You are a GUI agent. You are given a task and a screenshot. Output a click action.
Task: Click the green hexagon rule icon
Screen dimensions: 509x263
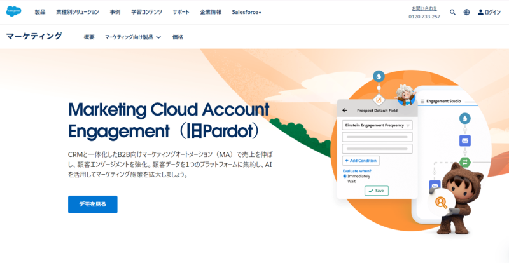(x=465, y=162)
